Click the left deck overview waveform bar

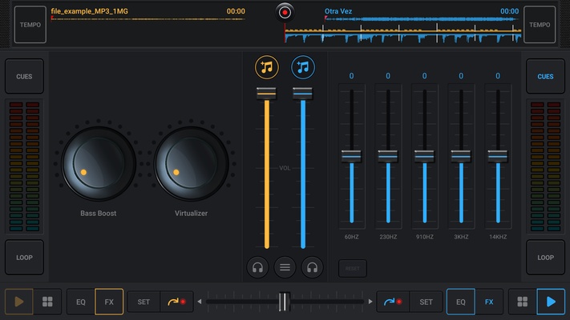coord(148,19)
